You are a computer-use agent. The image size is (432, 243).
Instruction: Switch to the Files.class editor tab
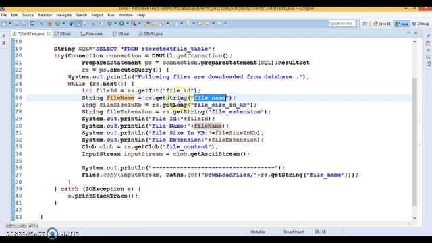[x=92, y=34]
